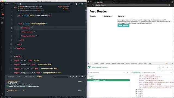Select the inspect element icon in DevTools
This screenshot has width=174, height=98.
[x=88, y=63]
